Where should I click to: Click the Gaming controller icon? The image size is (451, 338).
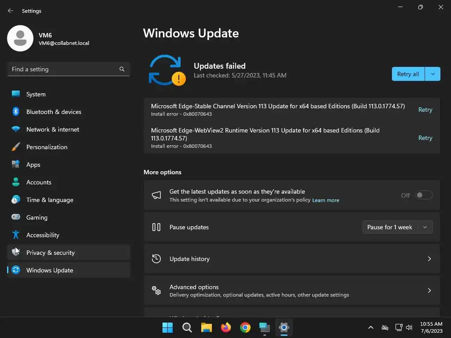tap(16, 217)
